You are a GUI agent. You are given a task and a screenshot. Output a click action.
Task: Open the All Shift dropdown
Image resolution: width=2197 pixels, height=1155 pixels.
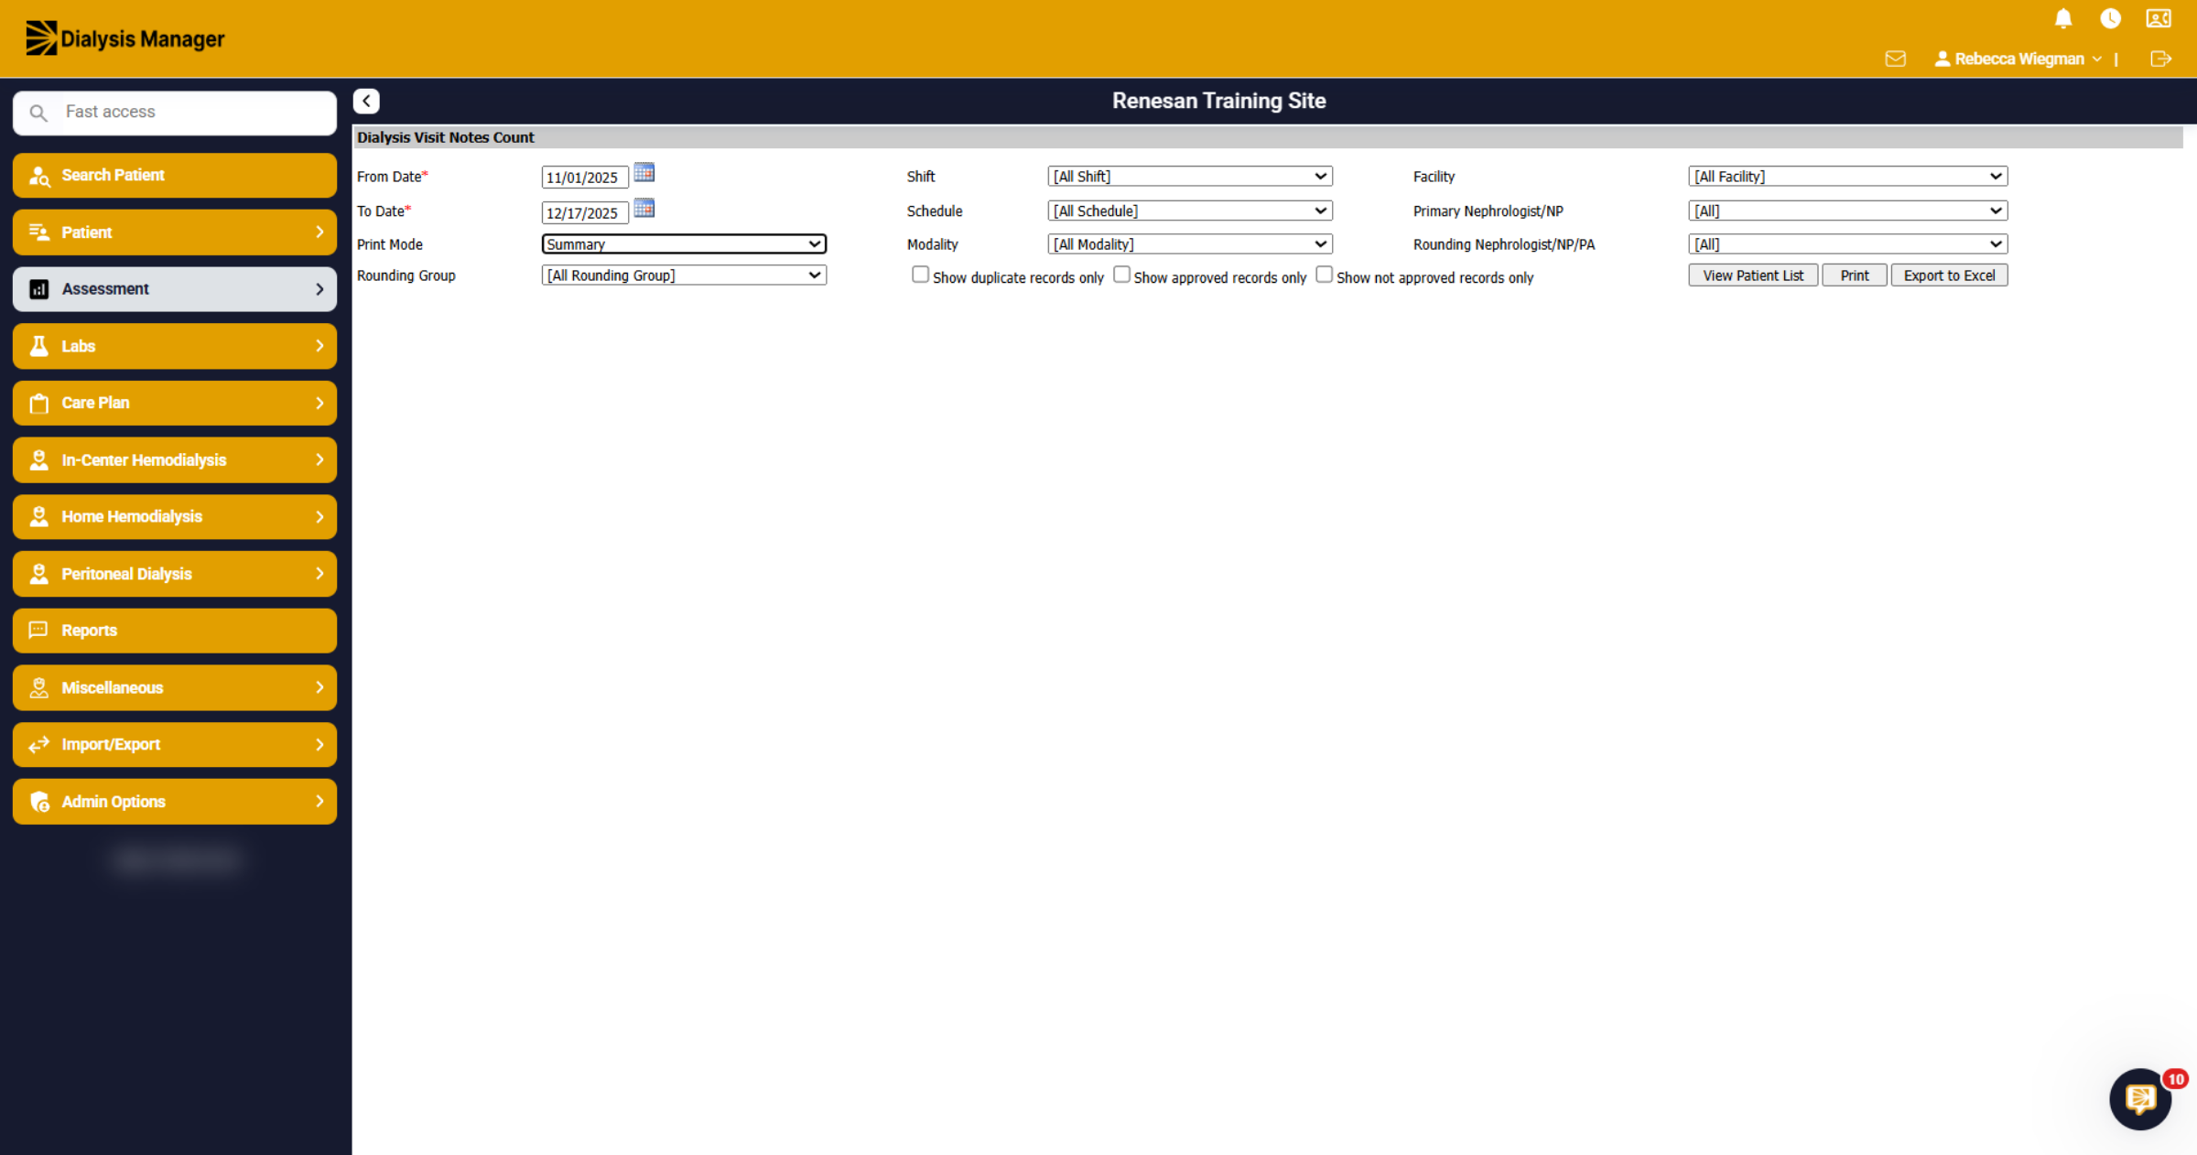1189,176
